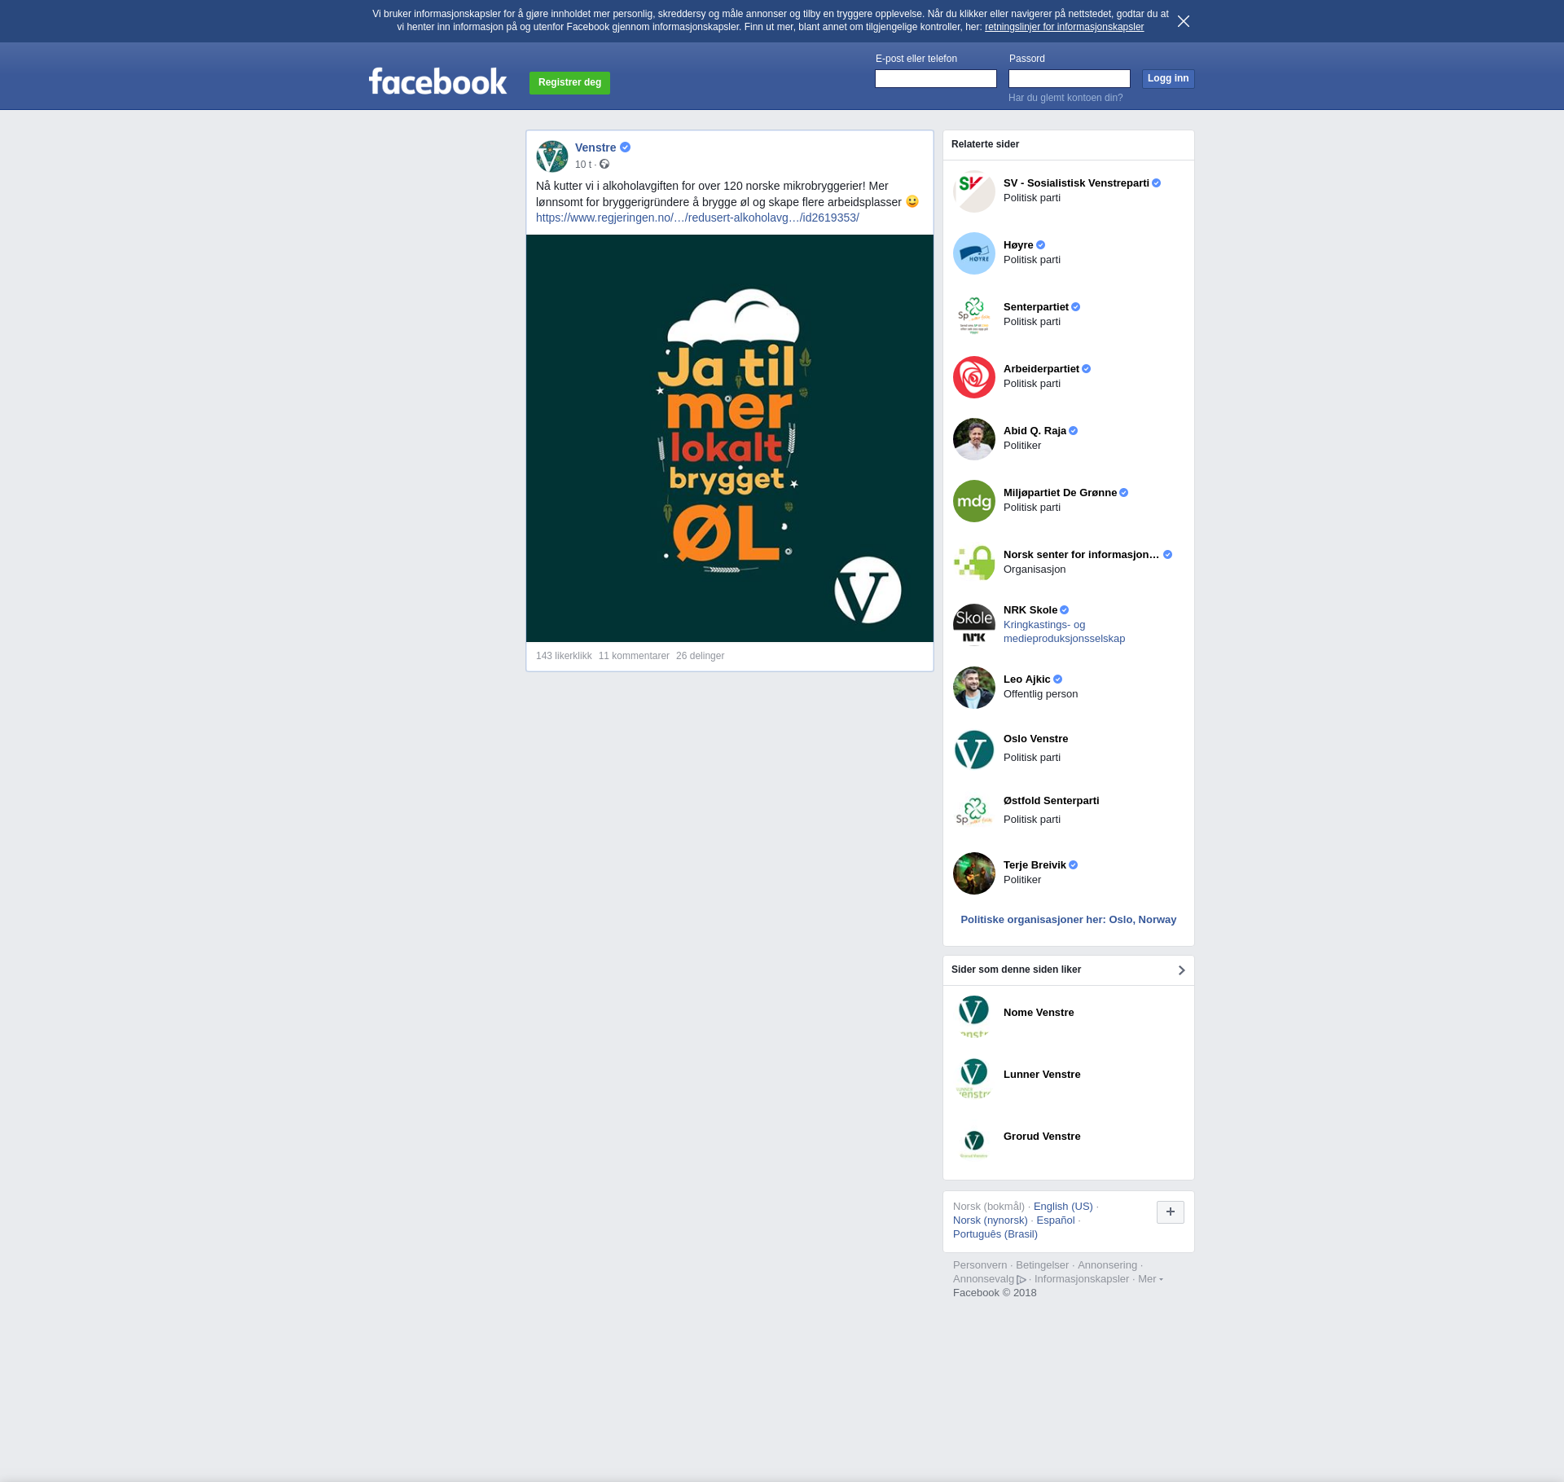Open the '10 t' post timestamp
The width and height of the screenshot is (1564, 1482).
coord(583,165)
